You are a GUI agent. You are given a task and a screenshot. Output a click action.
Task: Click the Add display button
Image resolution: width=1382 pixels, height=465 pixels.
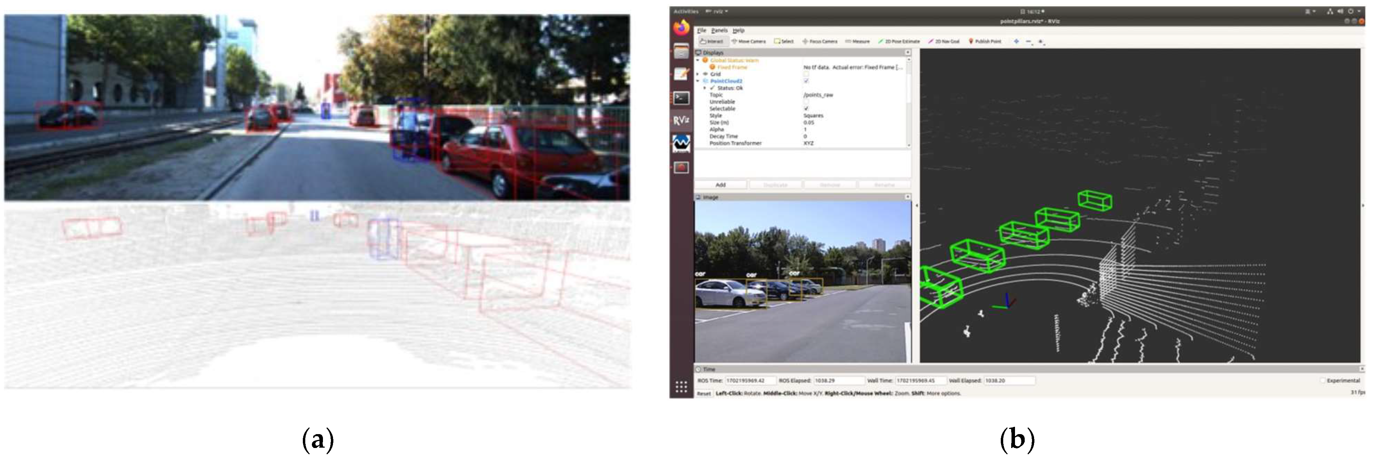[720, 185]
